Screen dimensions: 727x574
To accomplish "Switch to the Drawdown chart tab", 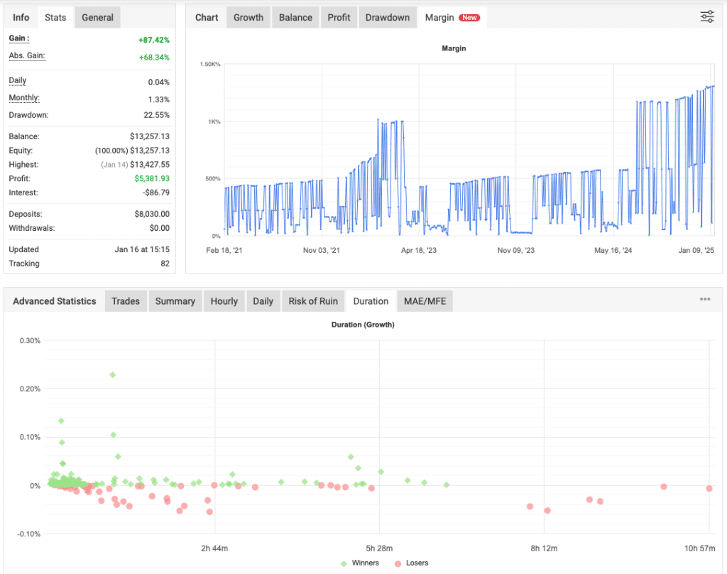I will pyautogui.click(x=388, y=17).
